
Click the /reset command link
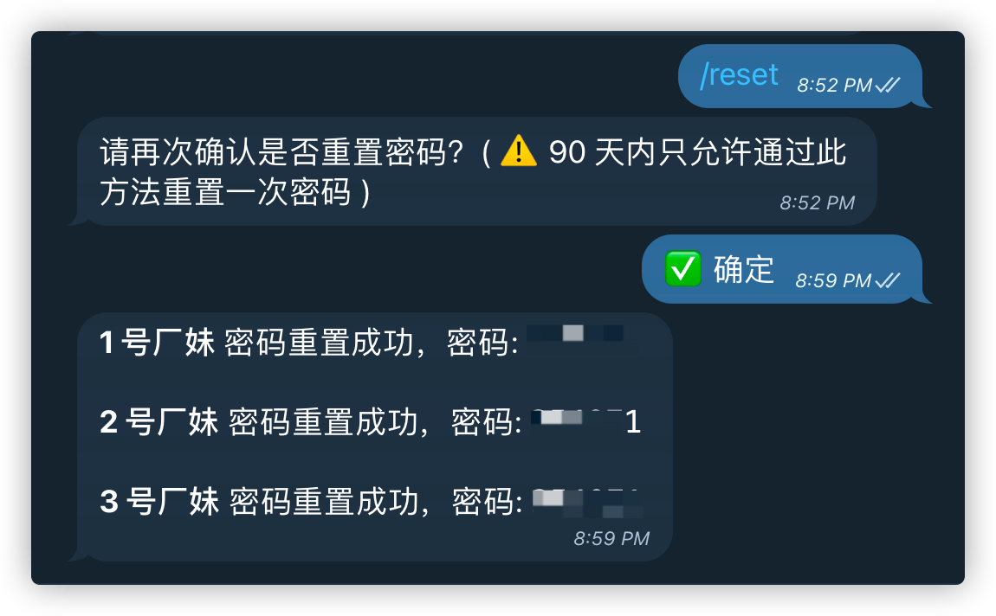pyautogui.click(x=739, y=75)
